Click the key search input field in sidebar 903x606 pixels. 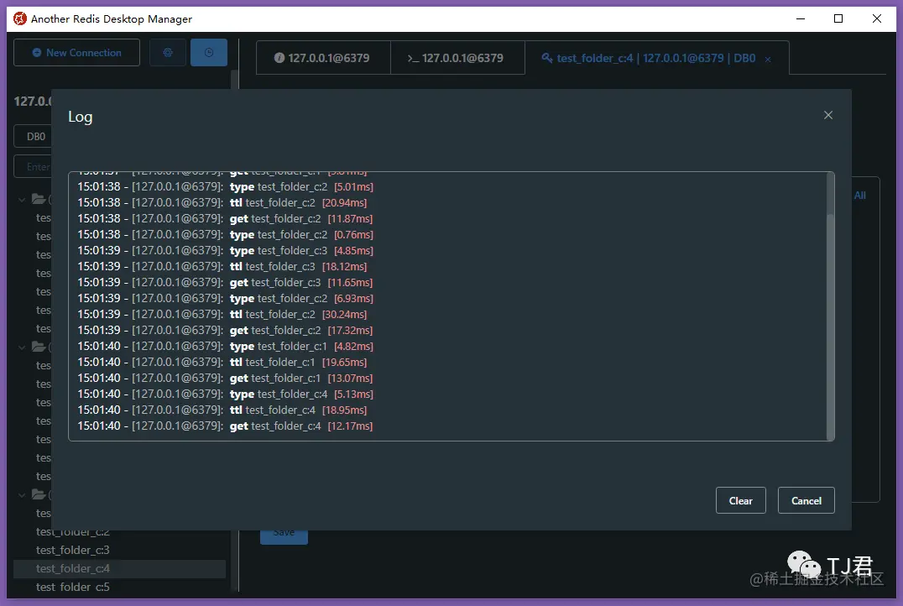33,166
